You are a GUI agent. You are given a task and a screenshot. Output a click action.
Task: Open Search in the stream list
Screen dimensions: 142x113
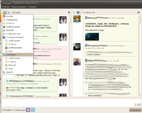coord(18,72)
